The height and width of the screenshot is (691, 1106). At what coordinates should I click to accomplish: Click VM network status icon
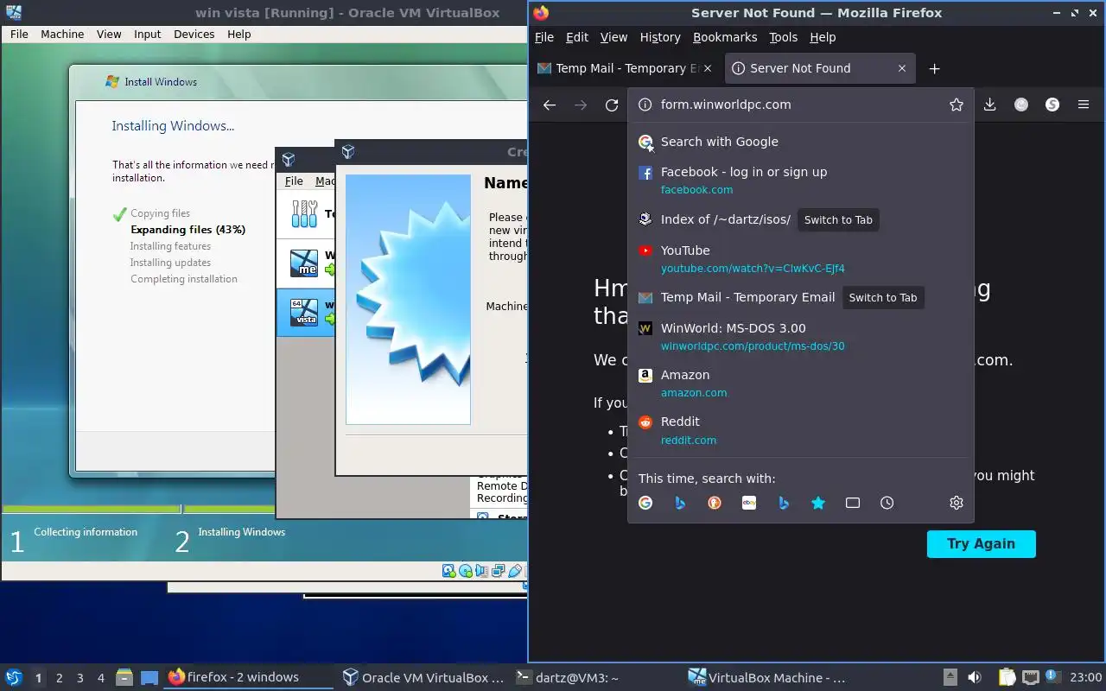point(499,571)
